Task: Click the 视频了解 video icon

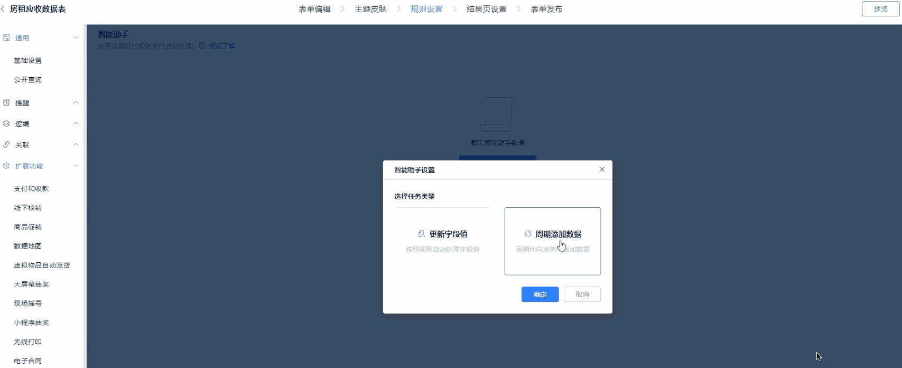Action: coord(202,46)
